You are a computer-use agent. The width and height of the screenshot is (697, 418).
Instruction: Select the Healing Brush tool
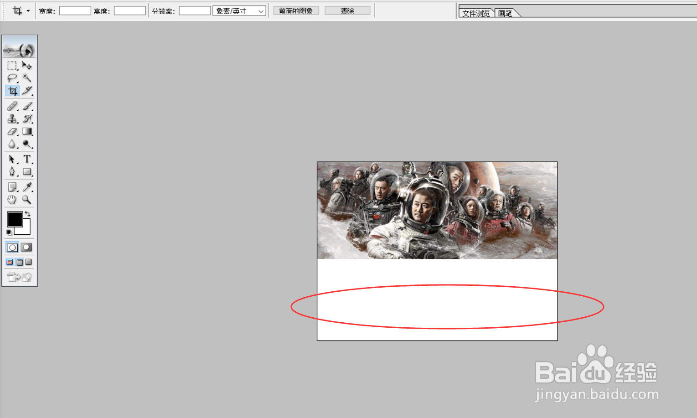12,106
